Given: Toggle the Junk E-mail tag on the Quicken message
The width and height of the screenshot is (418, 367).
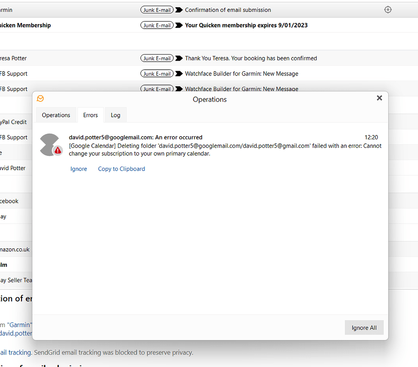Looking at the screenshot, I should point(157,25).
